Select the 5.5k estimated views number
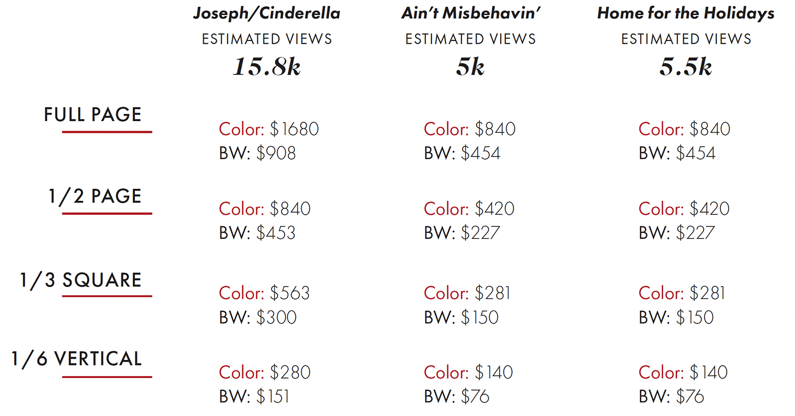Viewport: 795px width, 416px height. (686, 67)
